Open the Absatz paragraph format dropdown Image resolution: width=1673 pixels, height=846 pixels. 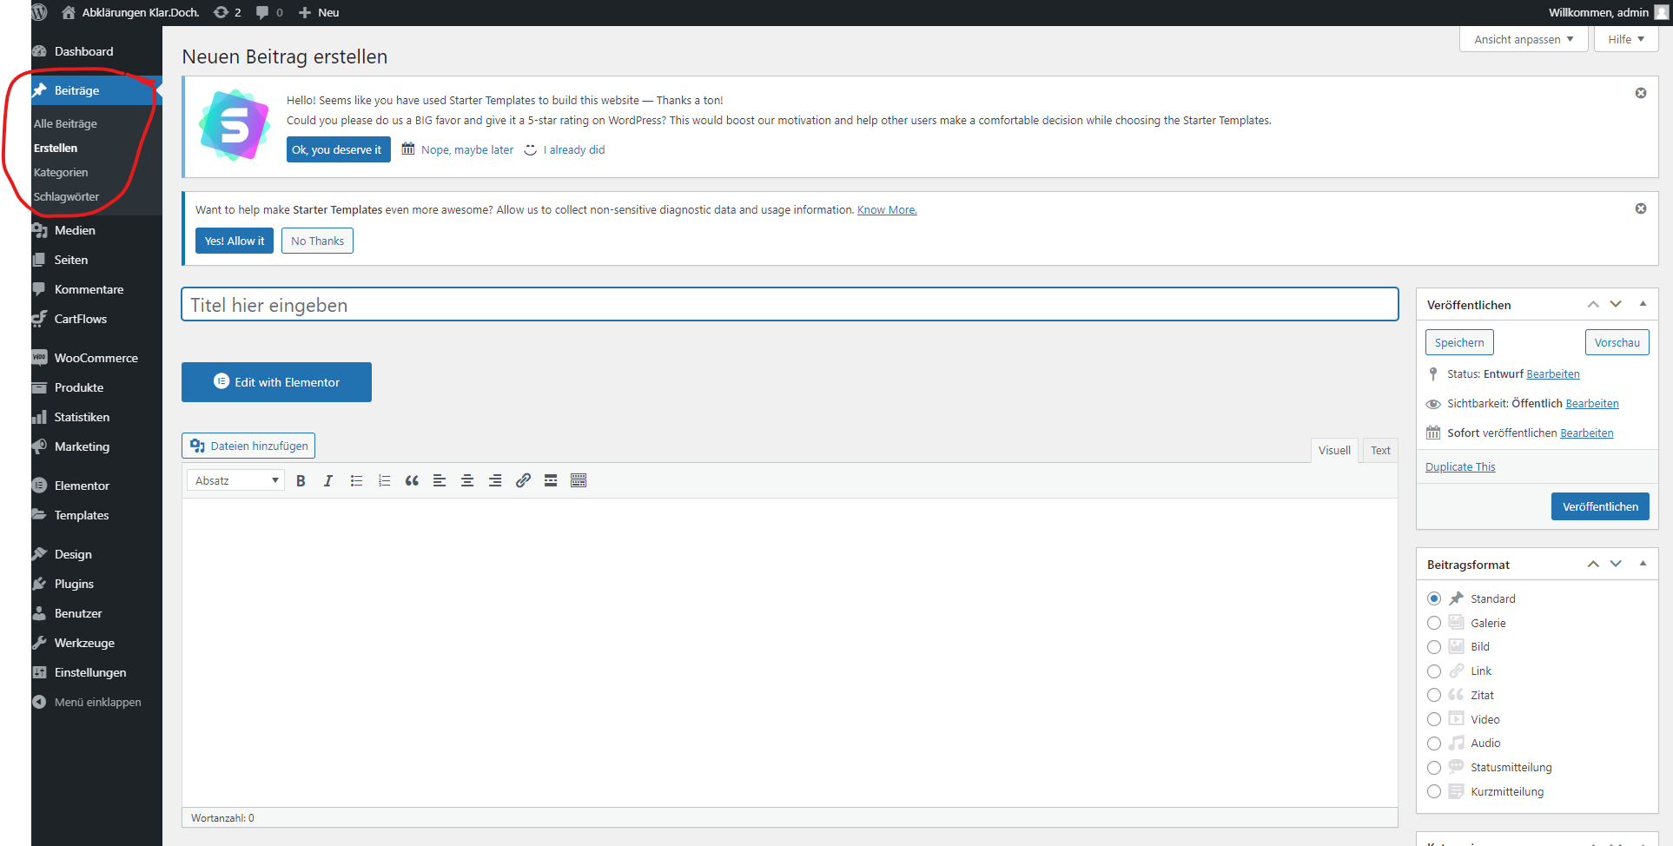click(236, 480)
